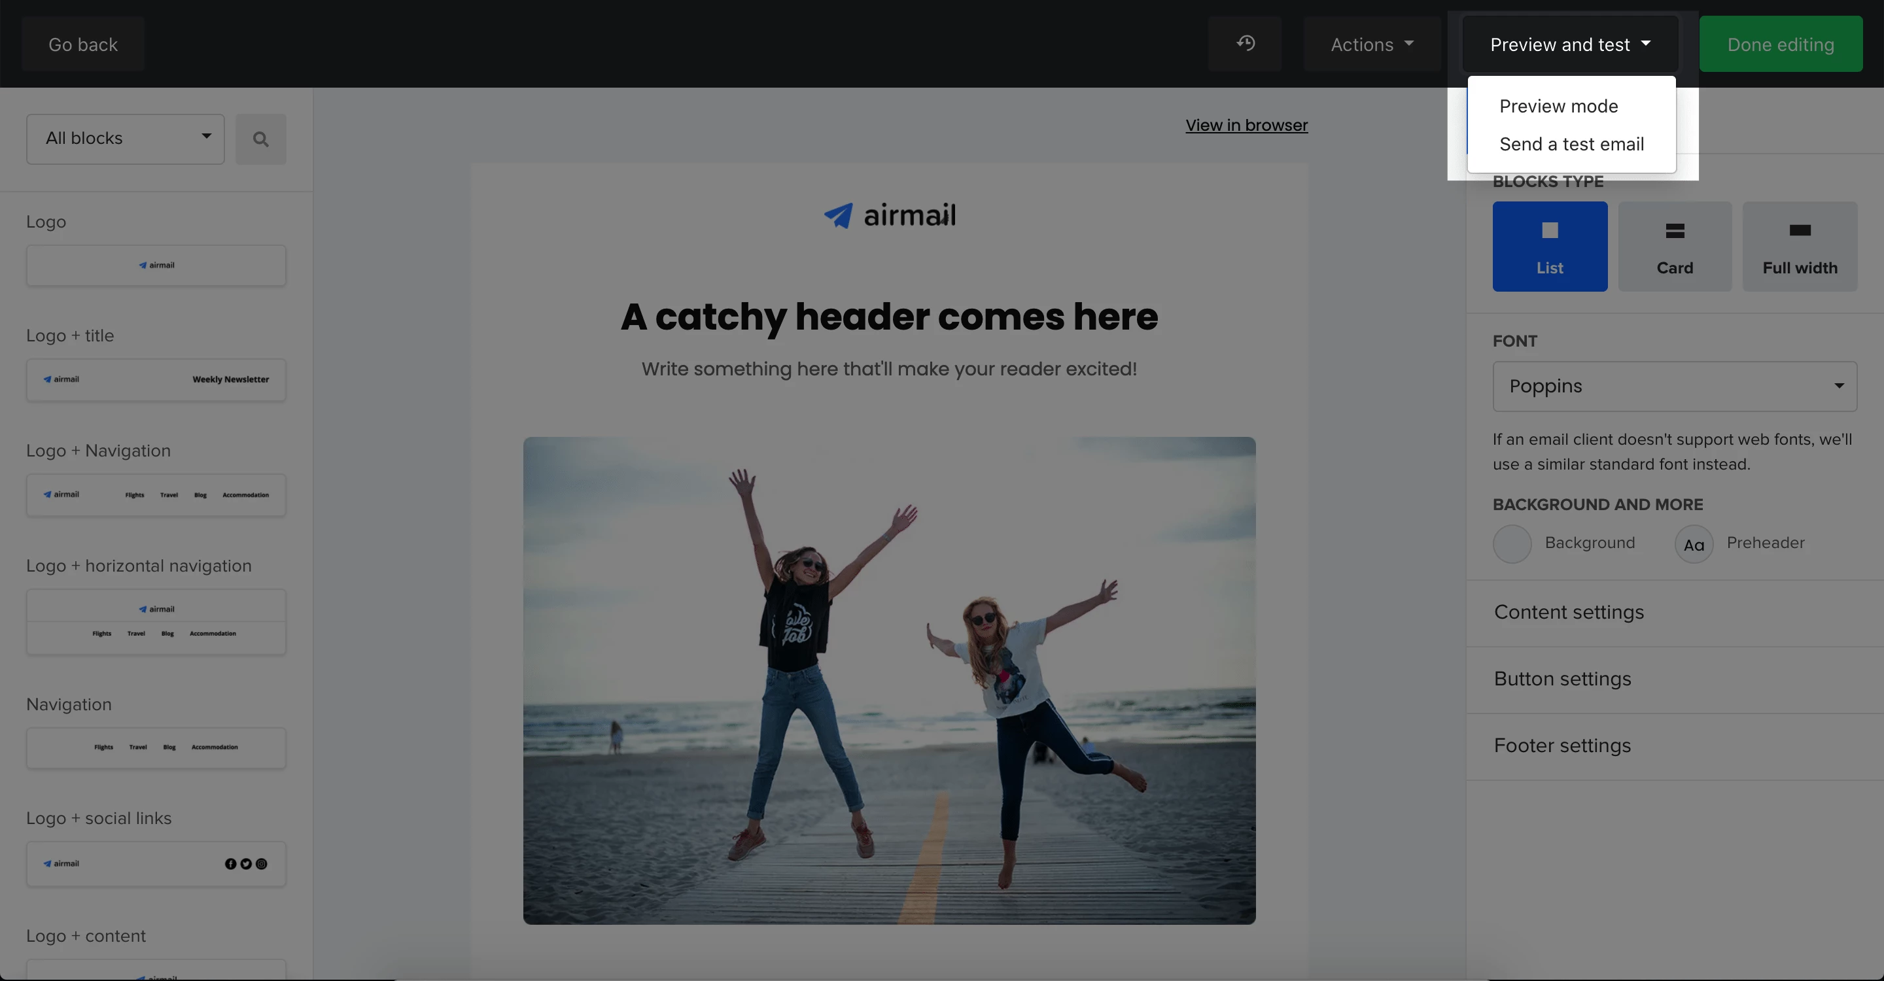Click the View in browser link
This screenshot has width=1884, height=981.
point(1246,125)
